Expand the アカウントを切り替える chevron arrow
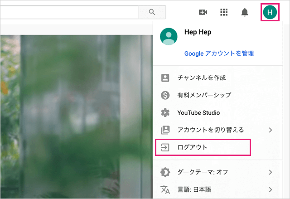Image resolution: width=290 pixels, height=199 pixels. click(x=271, y=130)
